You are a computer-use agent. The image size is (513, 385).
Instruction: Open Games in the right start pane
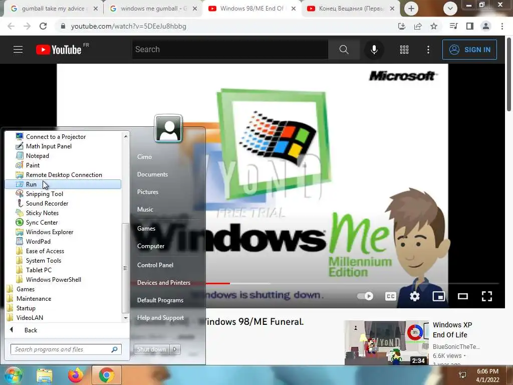[x=146, y=229]
